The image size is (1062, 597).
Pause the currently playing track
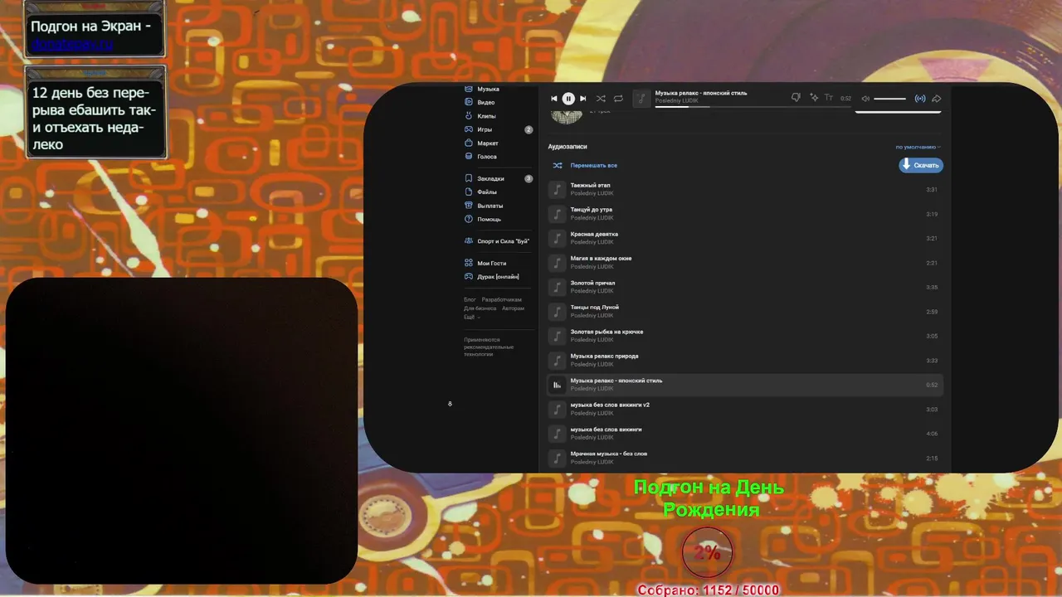[x=568, y=99]
